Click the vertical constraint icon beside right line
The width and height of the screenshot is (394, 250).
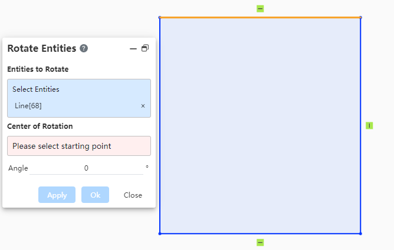(369, 125)
